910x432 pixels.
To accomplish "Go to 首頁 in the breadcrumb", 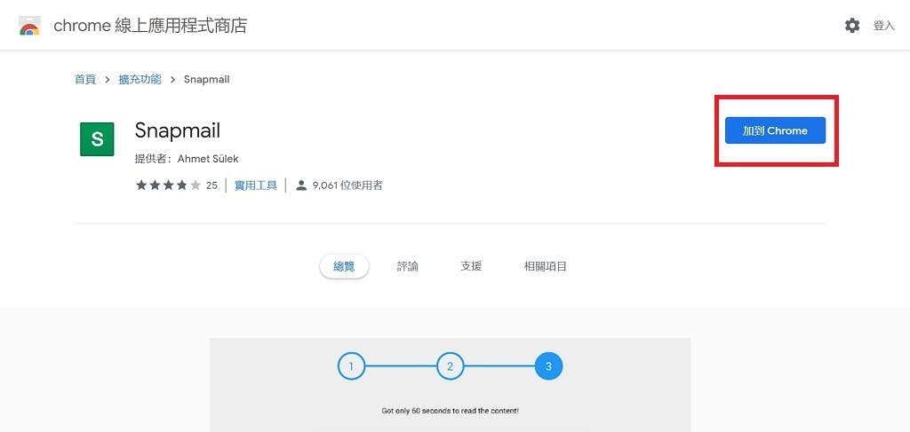I will 85,79.
